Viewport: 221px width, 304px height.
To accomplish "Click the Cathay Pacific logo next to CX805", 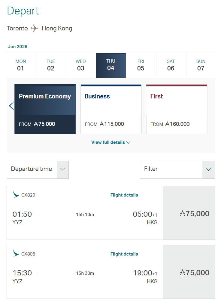I will (16, 253).
